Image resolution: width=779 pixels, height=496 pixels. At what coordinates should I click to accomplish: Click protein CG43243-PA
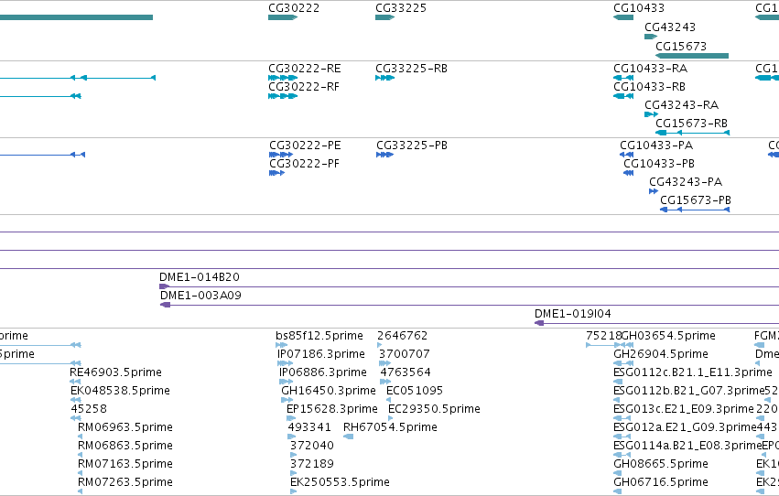(x=686, y=182)
